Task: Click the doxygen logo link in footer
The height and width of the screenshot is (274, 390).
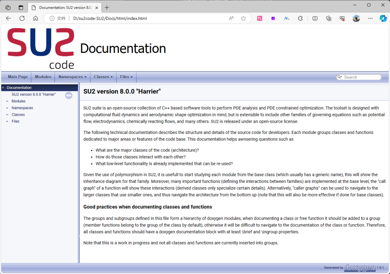Action: pos(360,268)
